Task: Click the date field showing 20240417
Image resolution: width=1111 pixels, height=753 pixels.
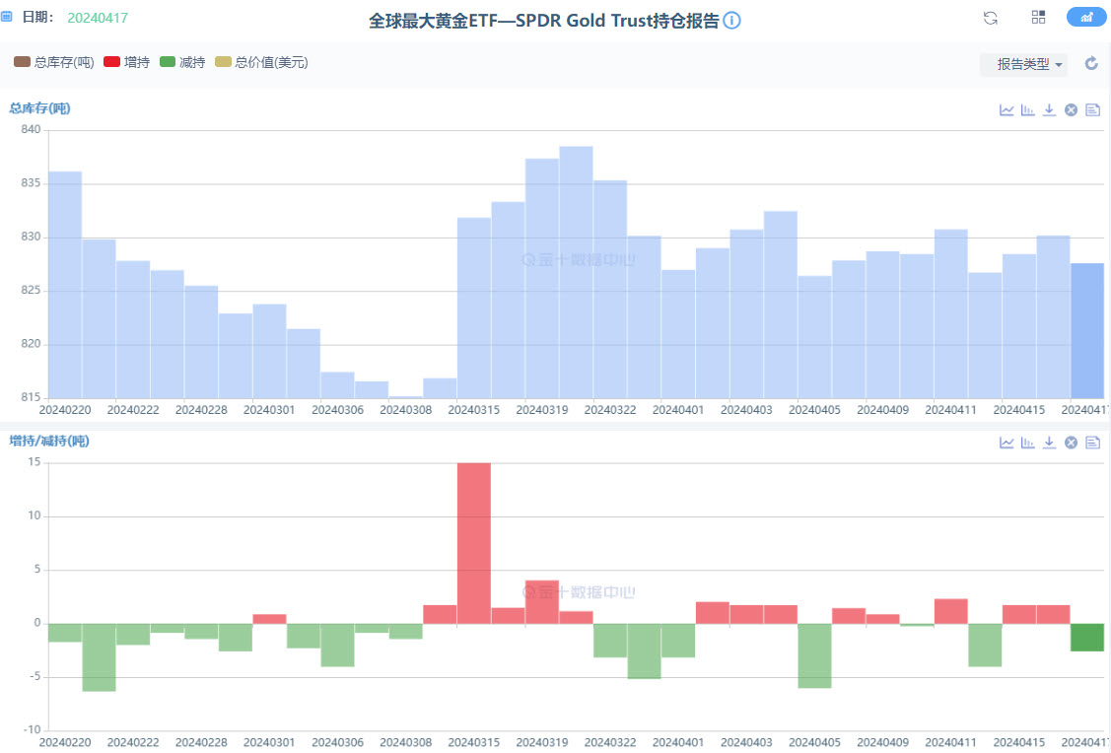Action: 98,18
